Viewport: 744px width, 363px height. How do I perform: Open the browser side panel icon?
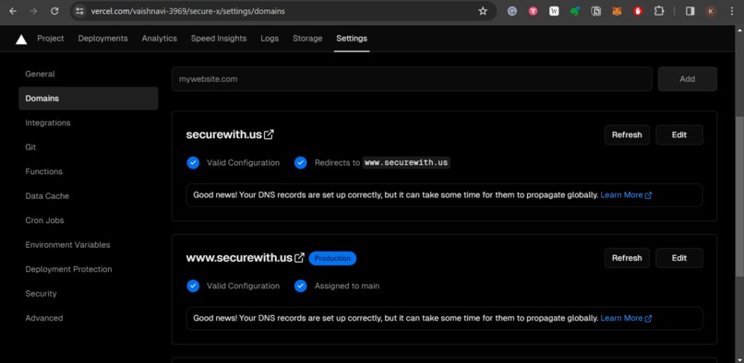(x=690, y=11)
